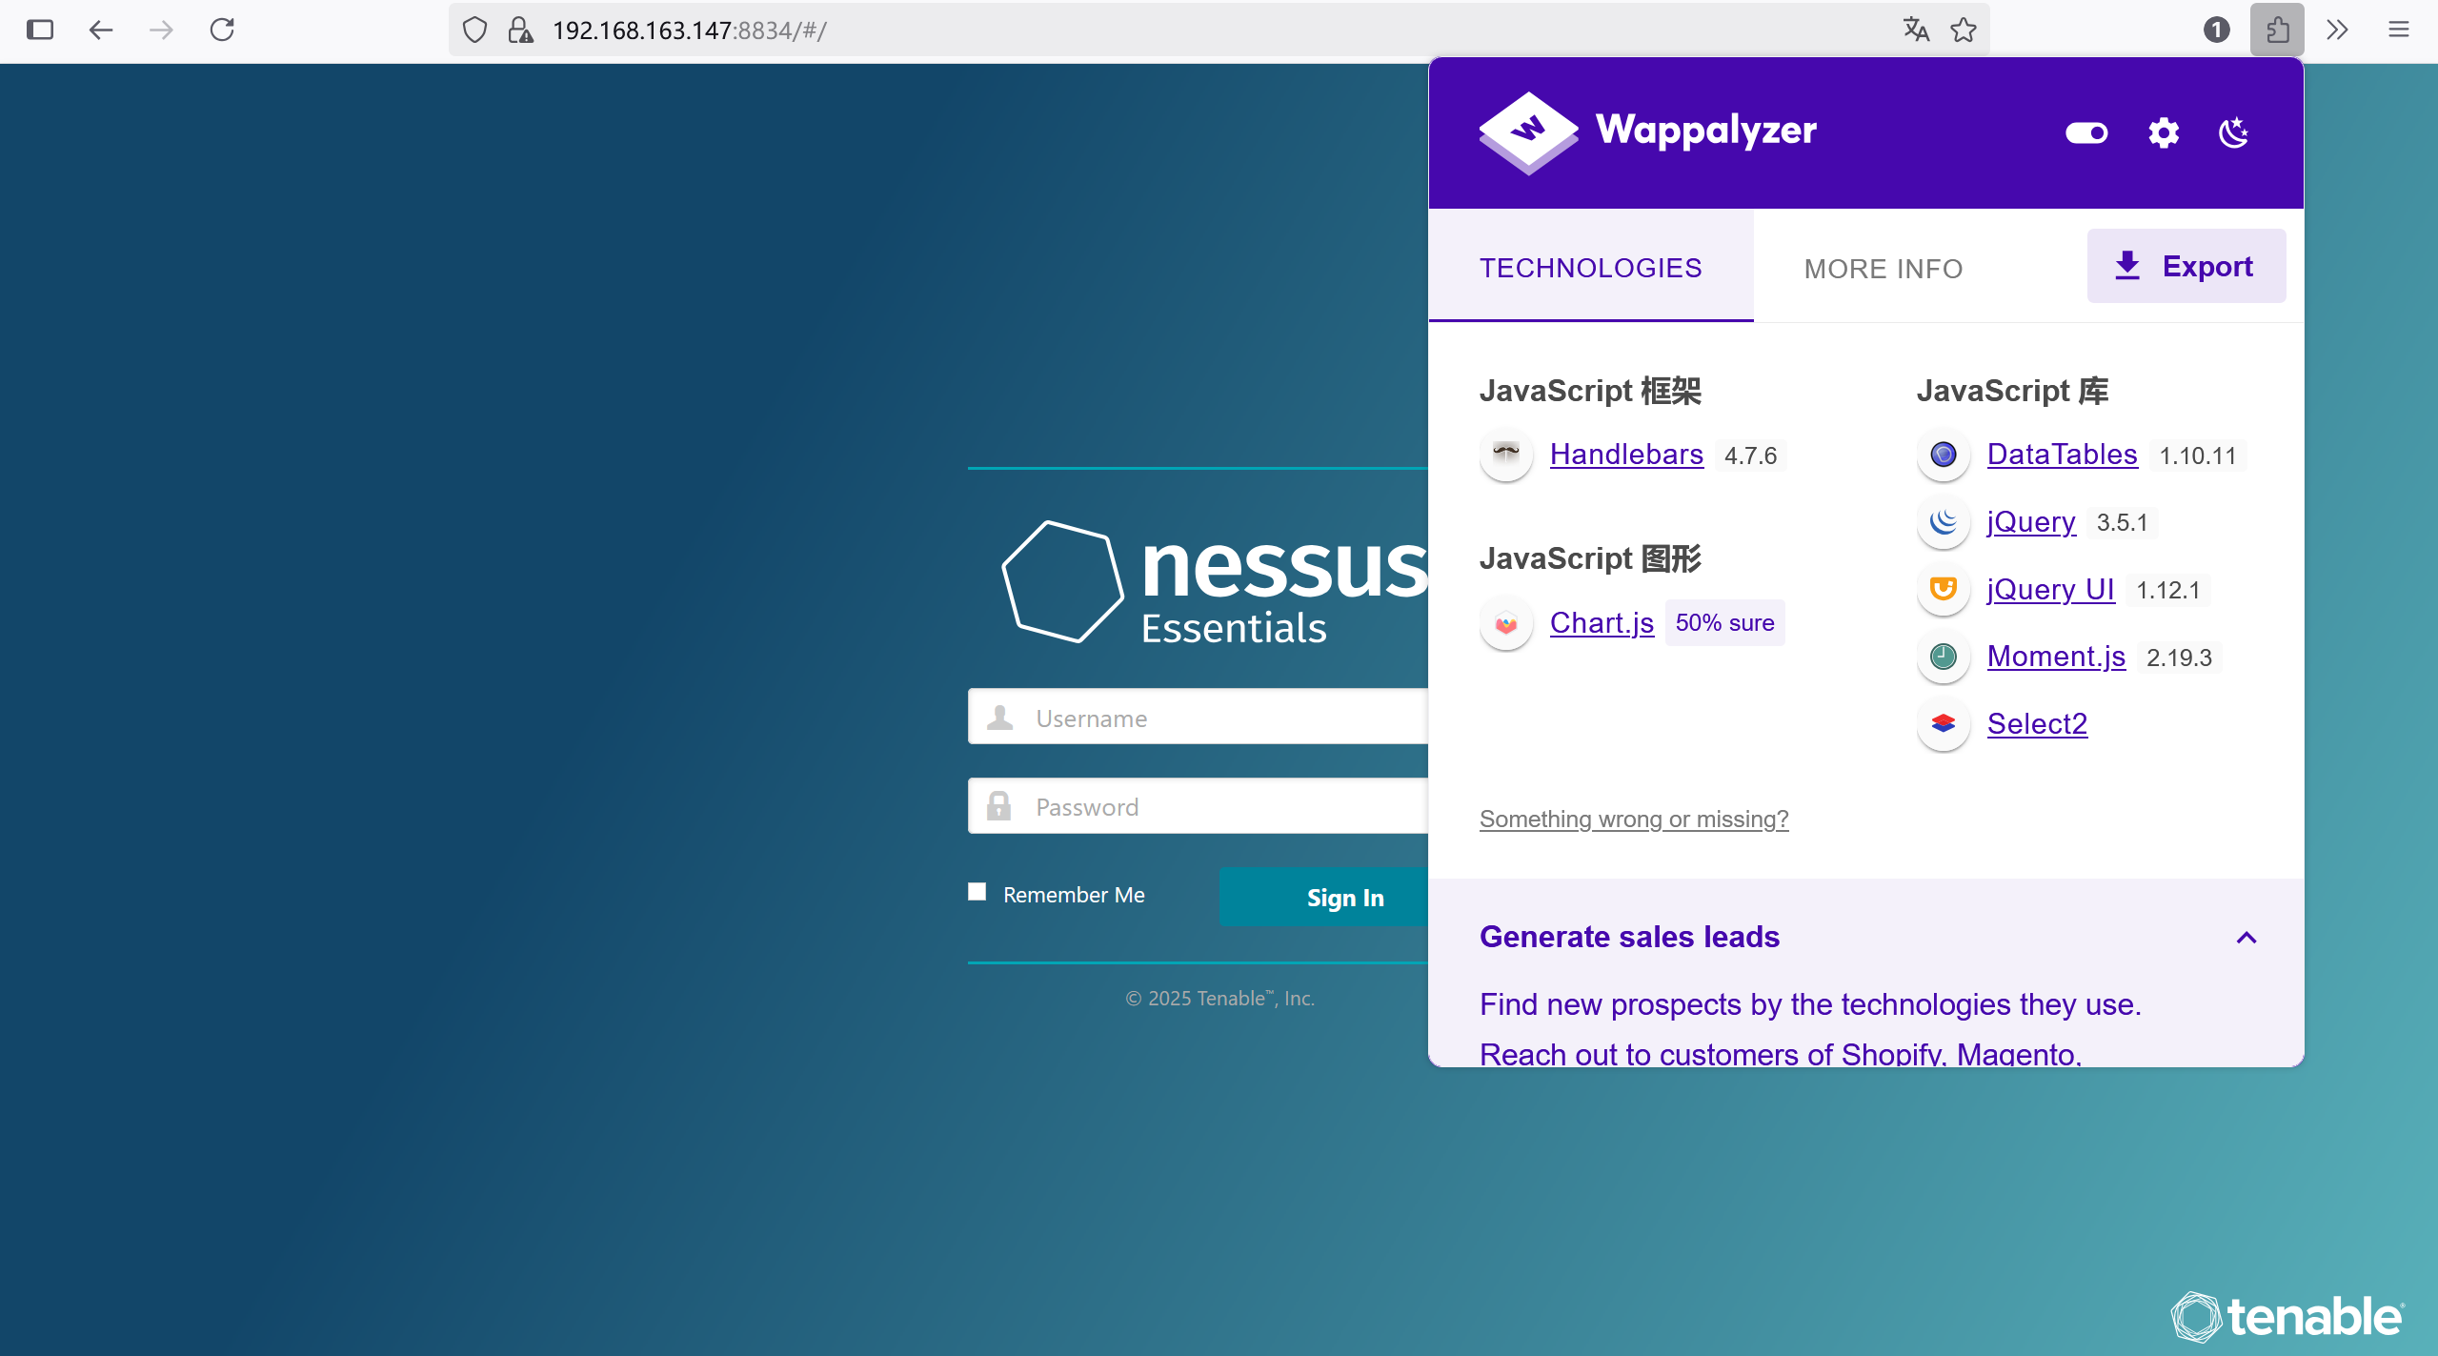Viewport: 2438px width, 1356px height.
Task: Click the JavaScript 框架 category heading
Action: coord(1590,391)
